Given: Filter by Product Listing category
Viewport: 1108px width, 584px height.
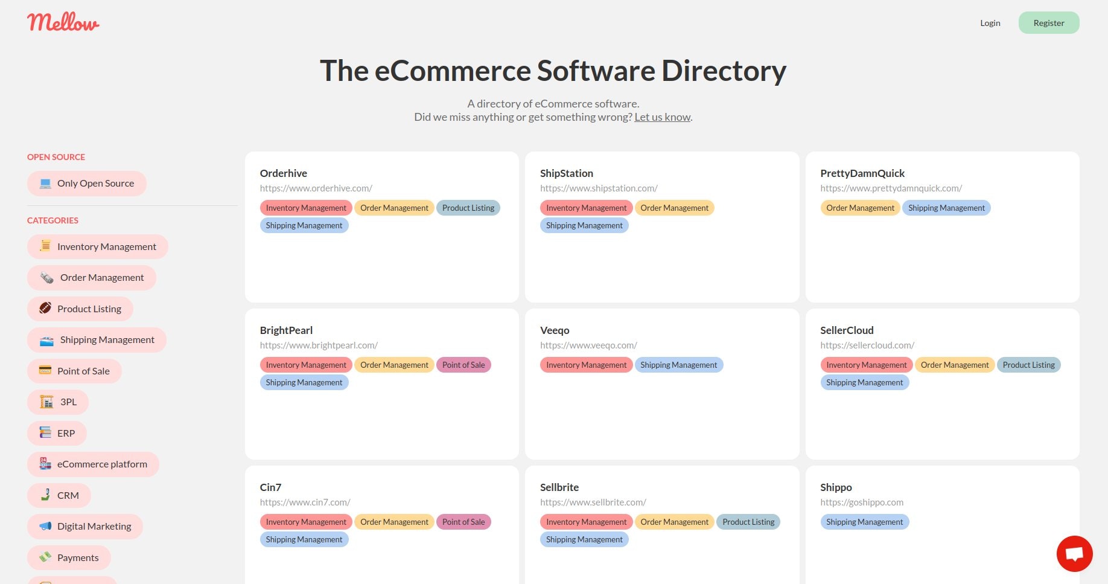Looking at the screenshot, I should pos(80,309).
